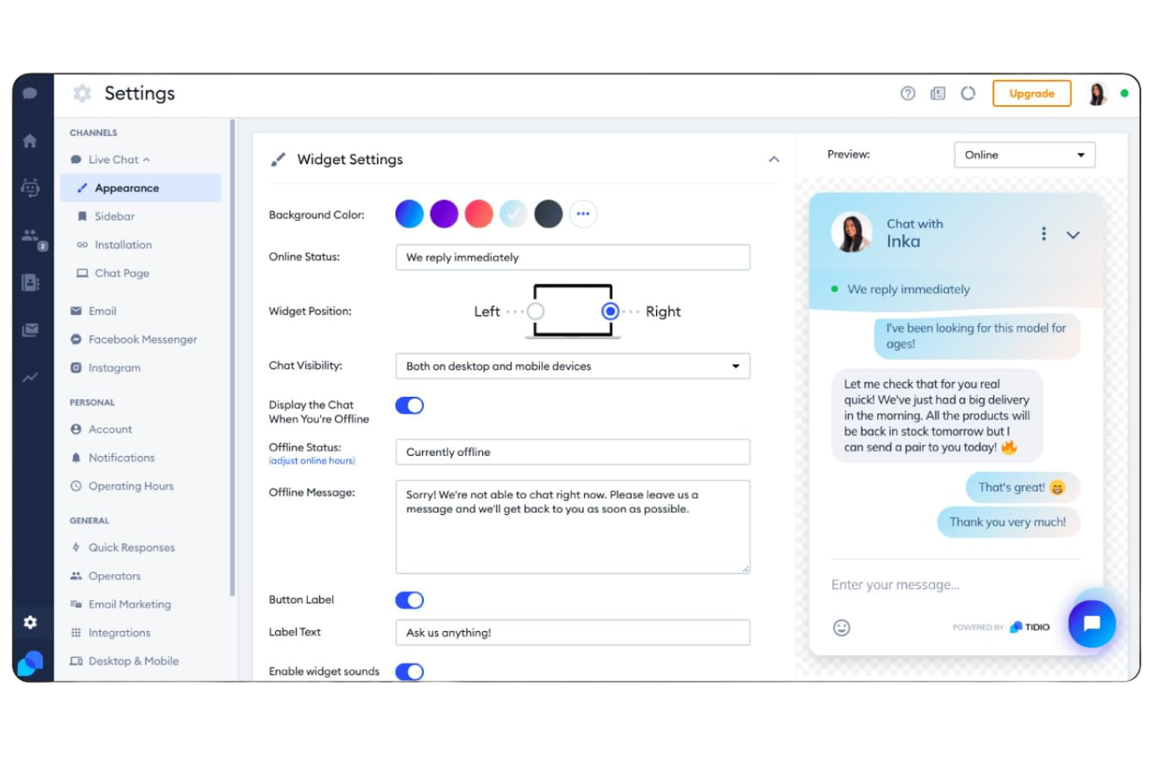Click the Home icon in the dark sidebar
Screen dimensions: 1153x768
coord(31,141)
